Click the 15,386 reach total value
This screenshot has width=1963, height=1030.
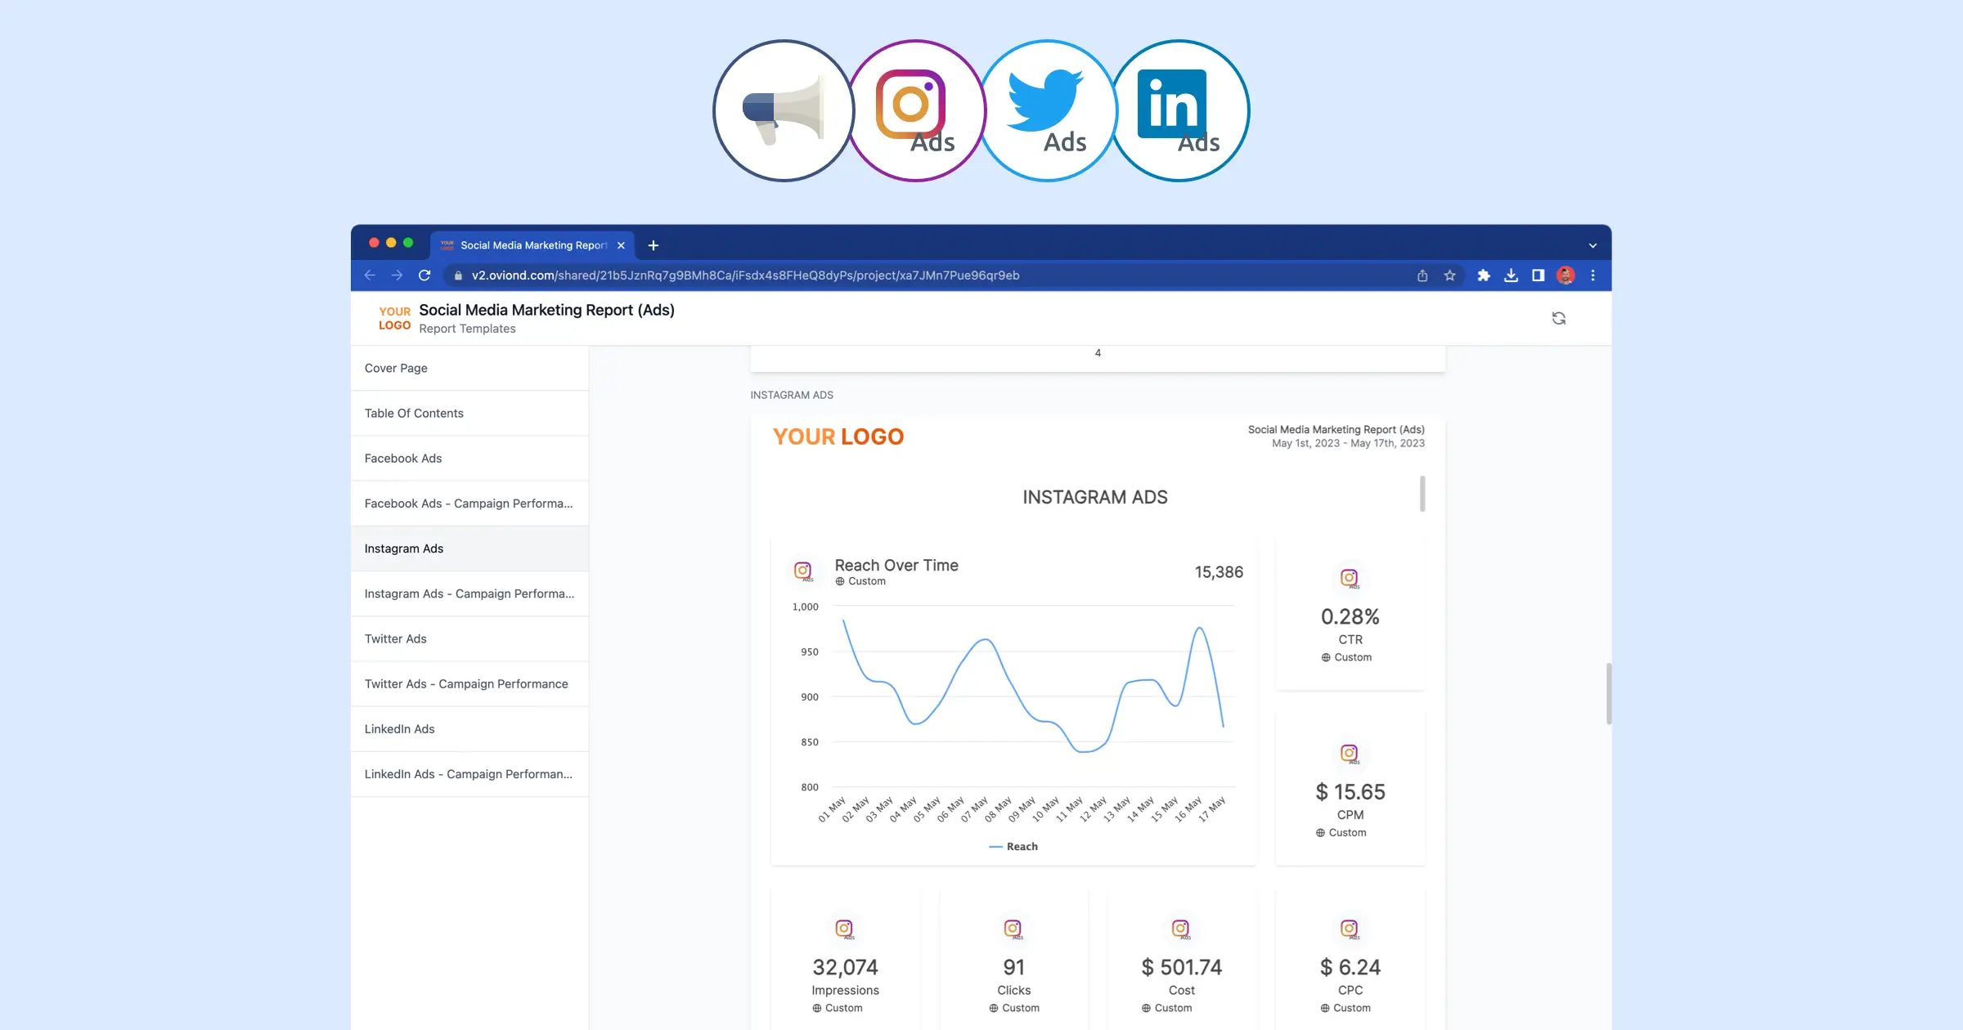point(1219,572)
